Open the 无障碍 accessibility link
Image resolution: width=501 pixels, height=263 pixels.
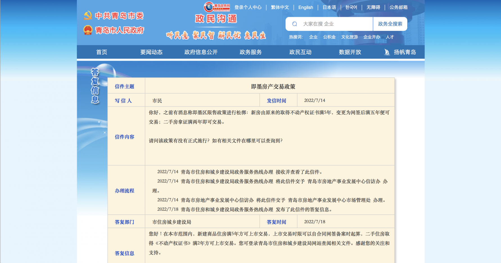pos(373,7)
